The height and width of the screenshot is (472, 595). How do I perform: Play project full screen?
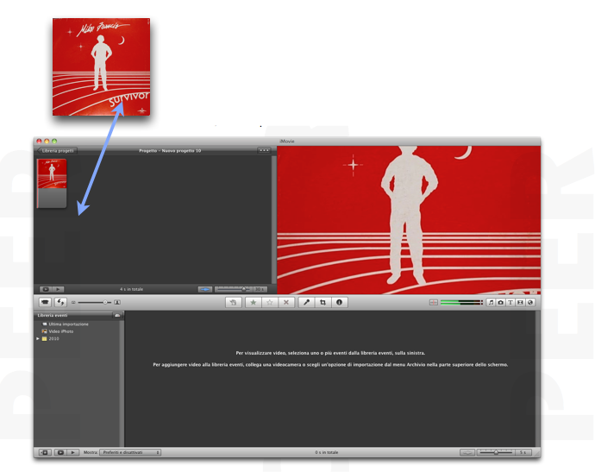pos(46,289)
